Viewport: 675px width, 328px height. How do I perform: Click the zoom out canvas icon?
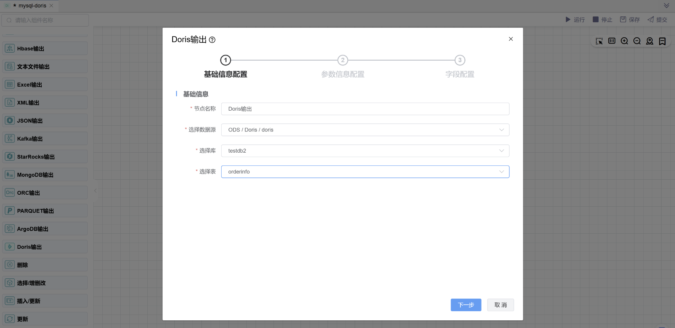tap(637, 41)
